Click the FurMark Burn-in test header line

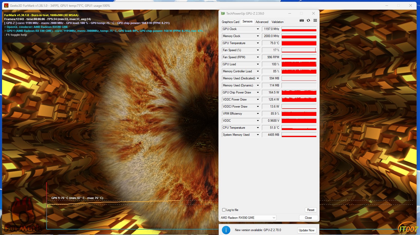coord(41,15)
